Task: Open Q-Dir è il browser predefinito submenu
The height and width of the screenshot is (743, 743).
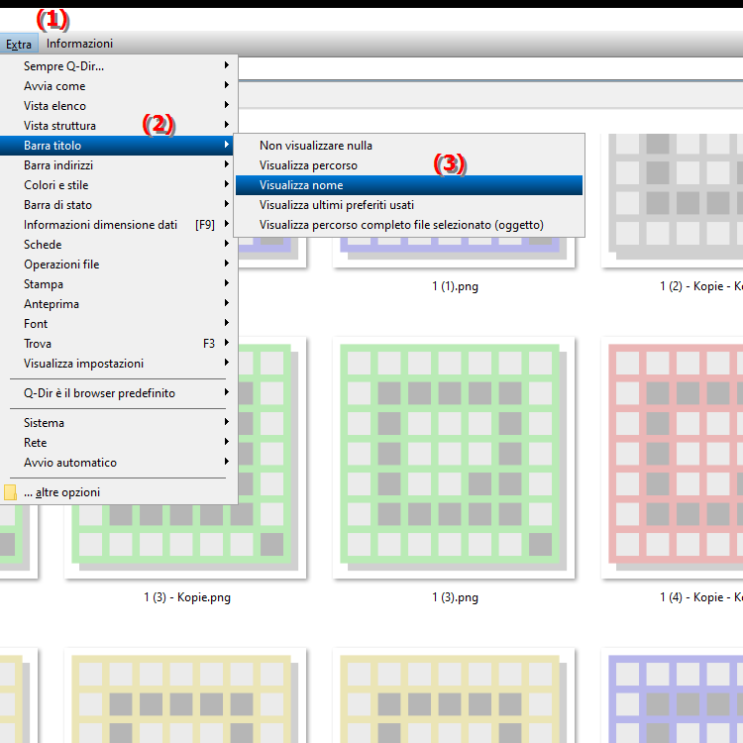Action: pos(119,393)
